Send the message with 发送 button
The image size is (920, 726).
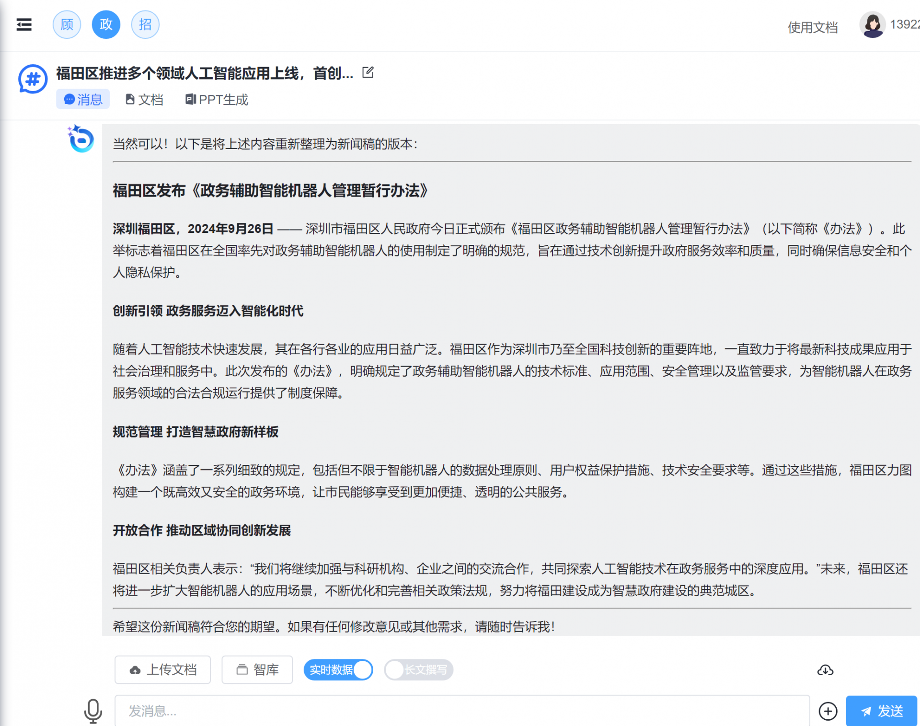(x=881, y=711)
